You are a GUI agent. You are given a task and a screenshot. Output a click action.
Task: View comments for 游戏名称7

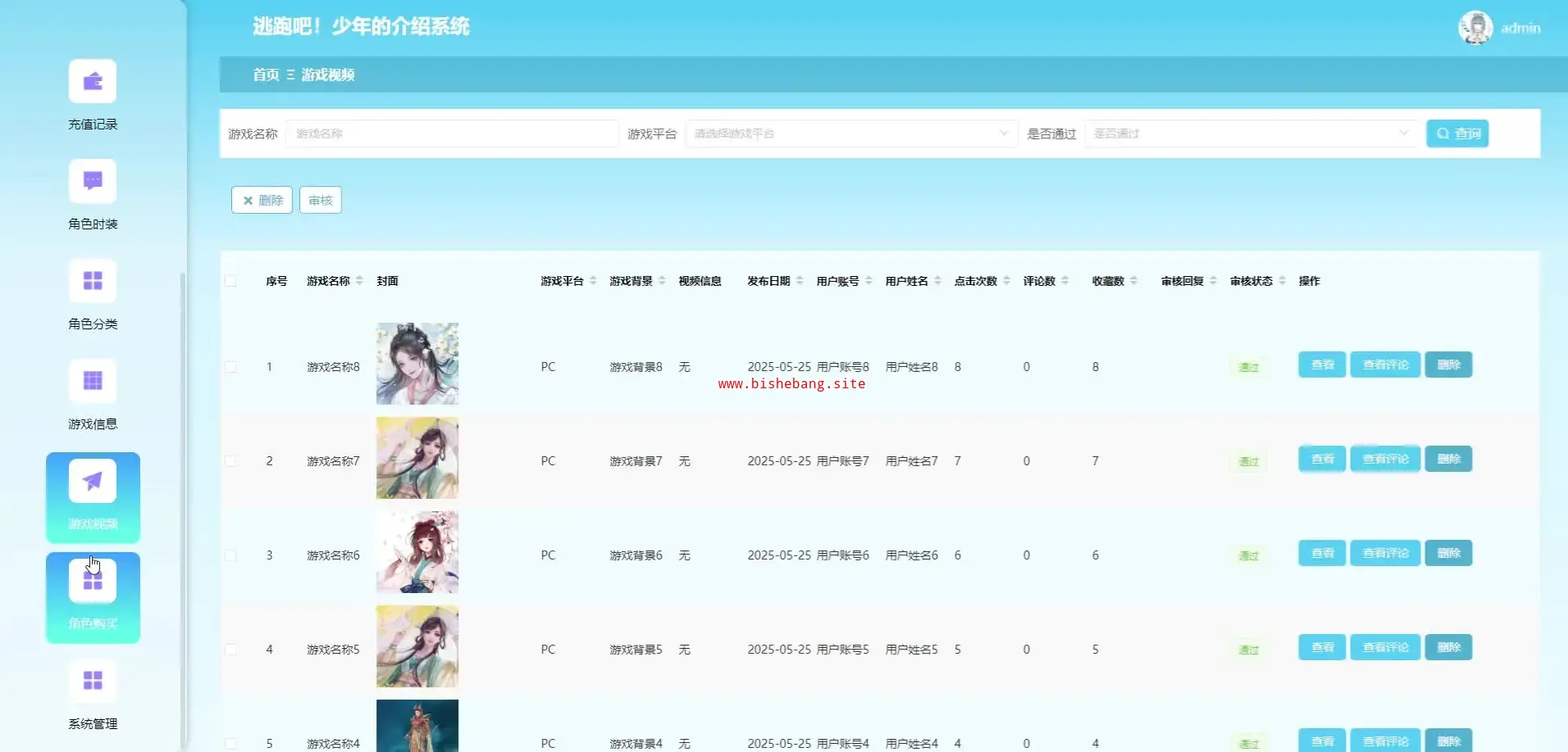pyautogui.click(x=1385, y=459)
